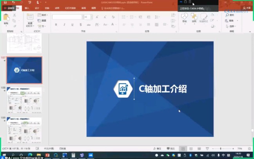Viewport: 254px width, 159px height.
Task: Click the Clear Formatting icon
Action: 113,17
